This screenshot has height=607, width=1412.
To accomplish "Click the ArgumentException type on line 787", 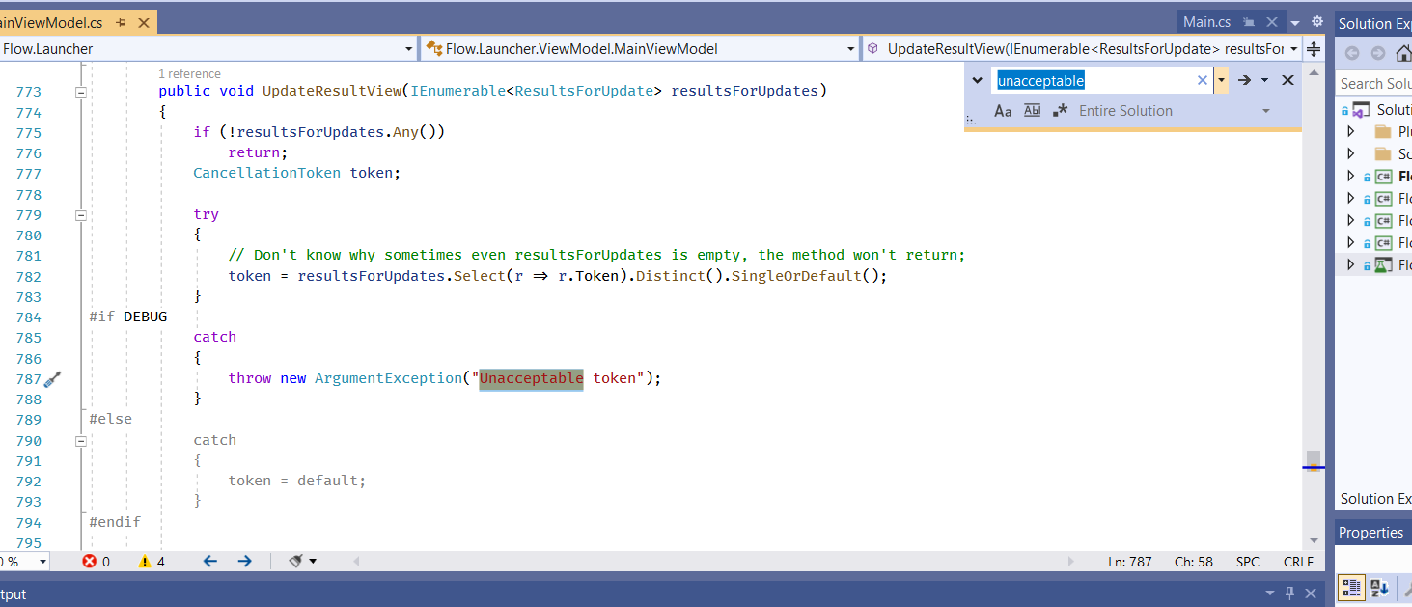I will (x=389, y=378).
